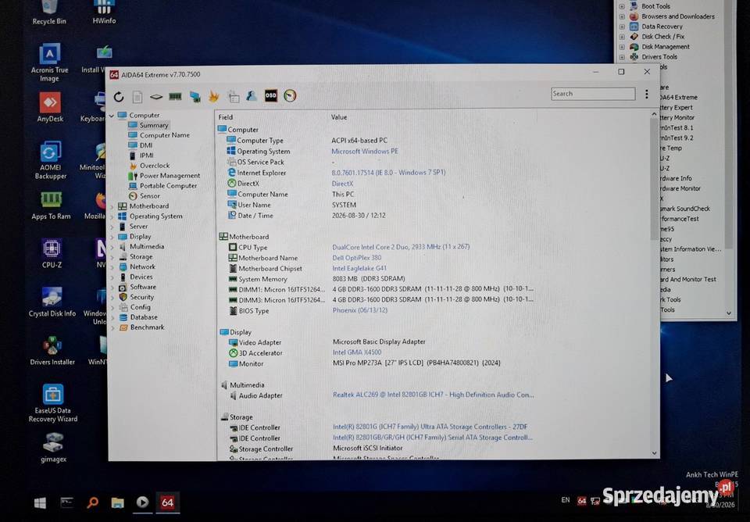Expand the Display tree node
The height and width of the screenshot is (522, 750).
tap(112, 237)
